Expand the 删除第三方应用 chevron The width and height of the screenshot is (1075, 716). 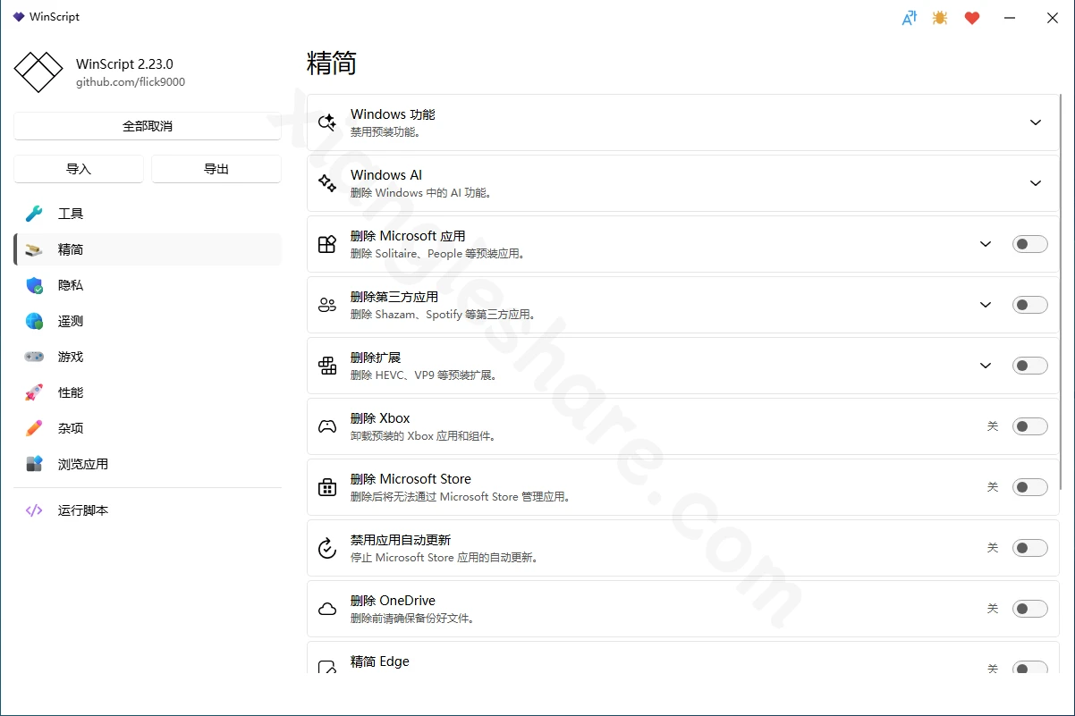tap(986, 305)
